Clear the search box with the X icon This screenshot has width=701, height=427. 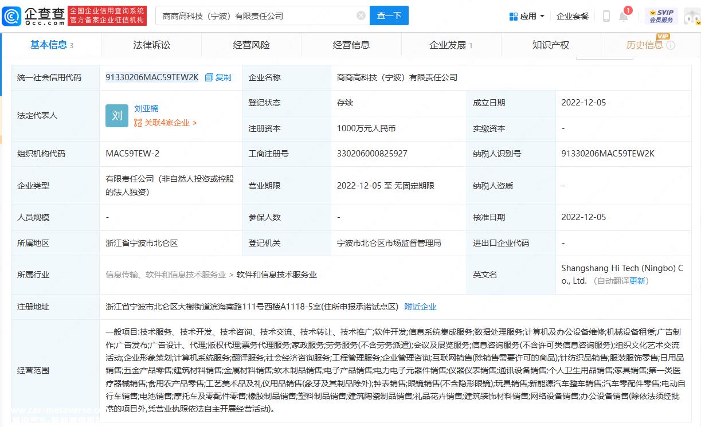[361, 16]
